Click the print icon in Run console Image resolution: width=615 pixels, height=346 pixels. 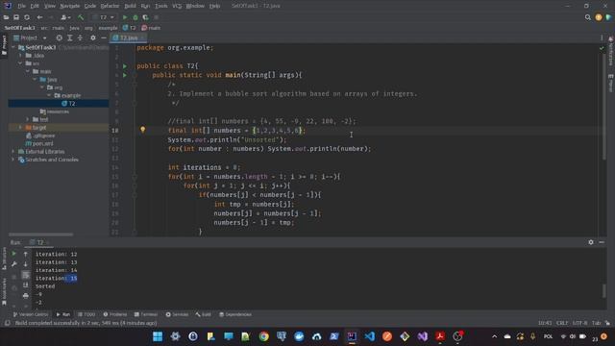tap(26, 295)
